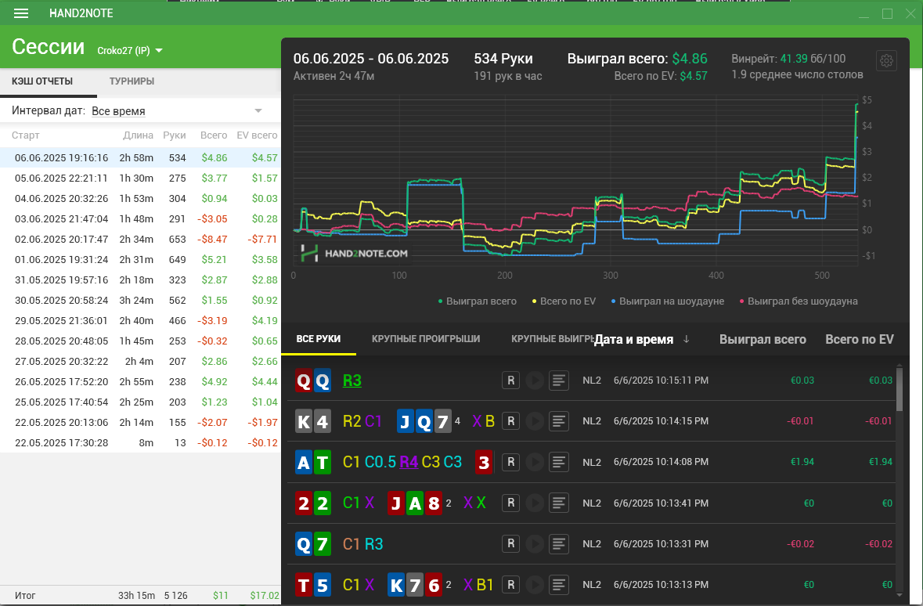Open the hamburger main menu
Screen dimensions: 923x606
click(21, 13)
